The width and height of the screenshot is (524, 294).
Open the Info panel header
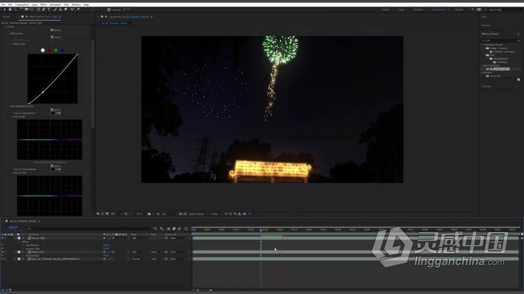point(483,17)
